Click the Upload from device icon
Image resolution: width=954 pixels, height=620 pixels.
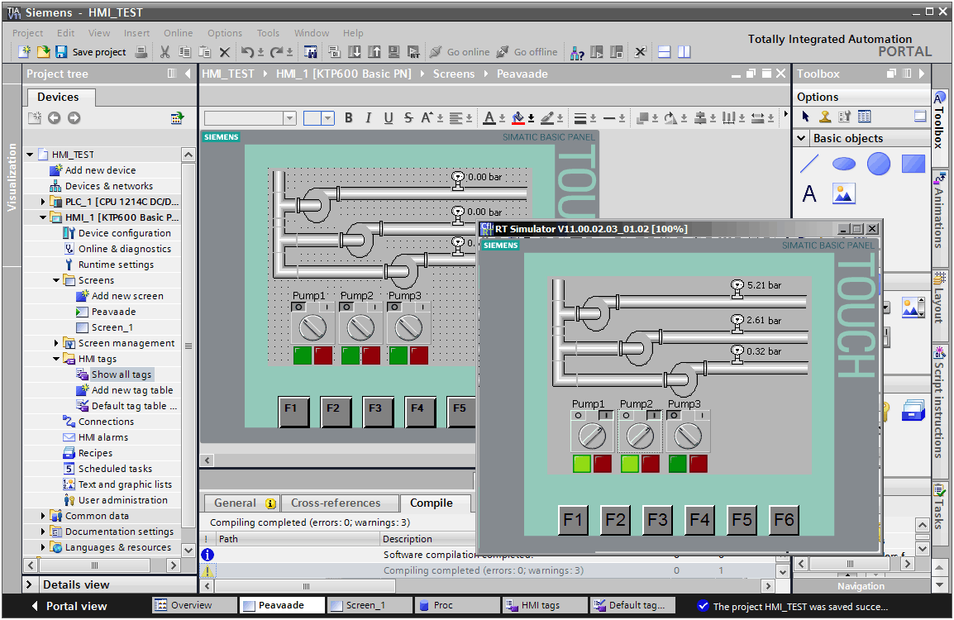click(x=374, y=52)
